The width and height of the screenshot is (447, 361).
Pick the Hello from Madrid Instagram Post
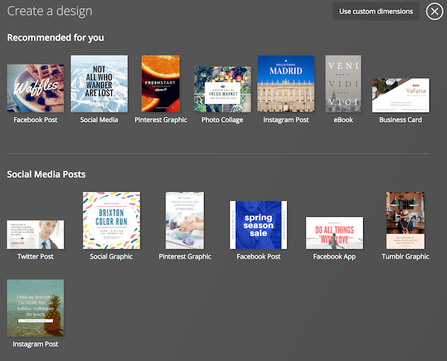[x=286, y=84]
